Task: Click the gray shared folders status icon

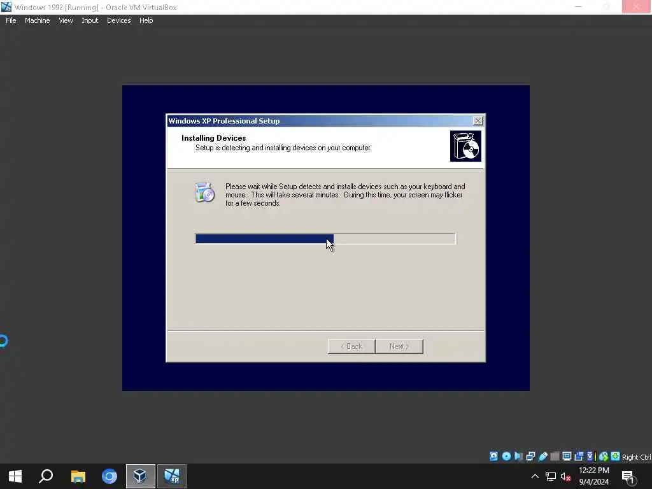Action: click(555, 457)
